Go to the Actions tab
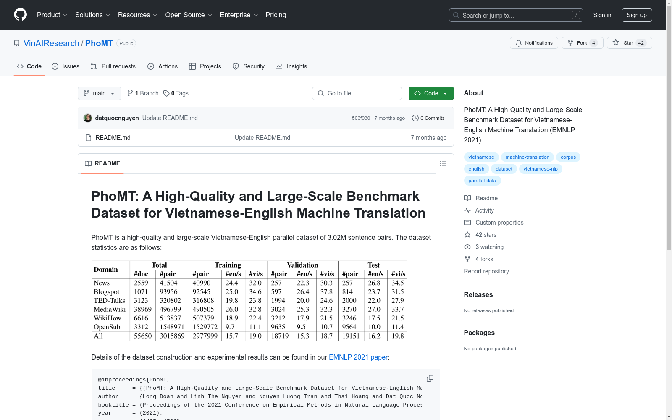The height and width of the screenshot is (420, 672). point(163,66)
